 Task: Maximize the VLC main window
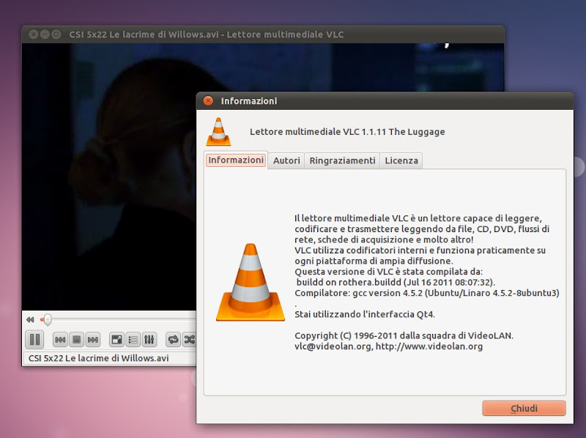click(56, 34)
